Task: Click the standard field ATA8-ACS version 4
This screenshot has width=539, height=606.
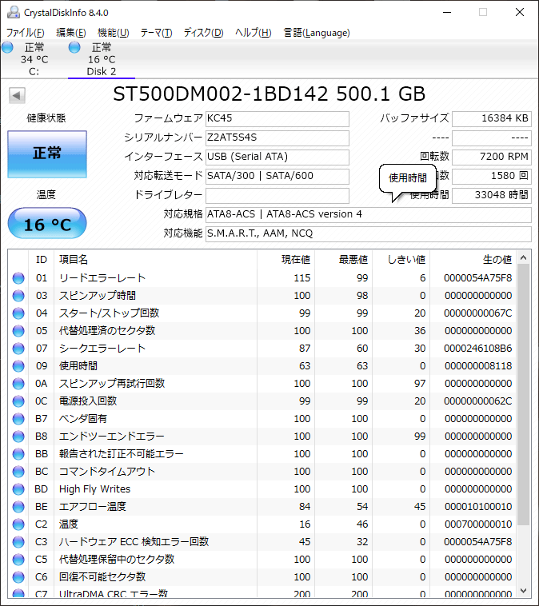Action: pyautogui.click(x=369, y=214)
